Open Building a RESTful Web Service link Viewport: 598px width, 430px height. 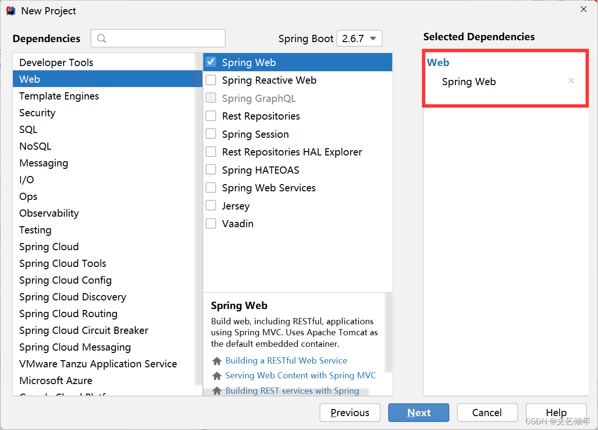click(x=286, y=361)
